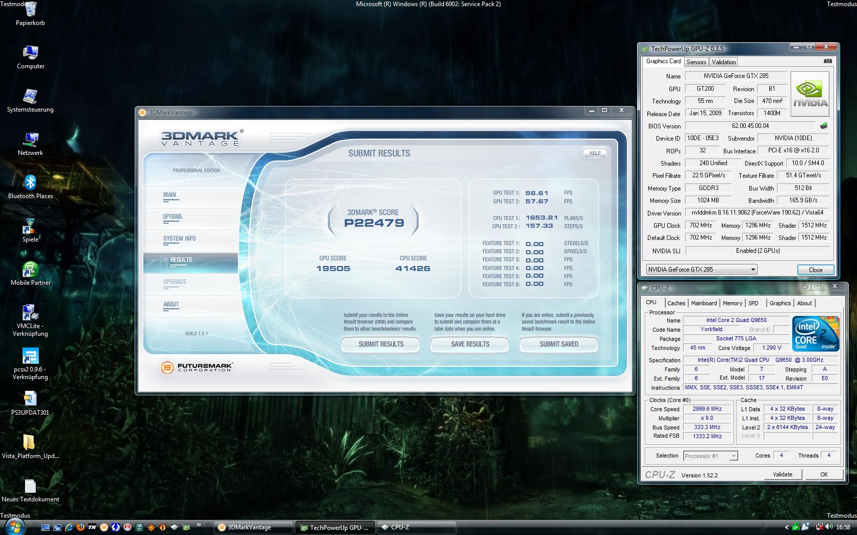Open the Papierkorb recycle bin icon
Viewport: 857px width, 535px height.
(30, 9)
